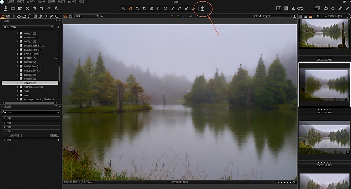Select Ashampoo Burning Studio 16 folder
This screenshot has height=189, width=351.
pos(39,99)
